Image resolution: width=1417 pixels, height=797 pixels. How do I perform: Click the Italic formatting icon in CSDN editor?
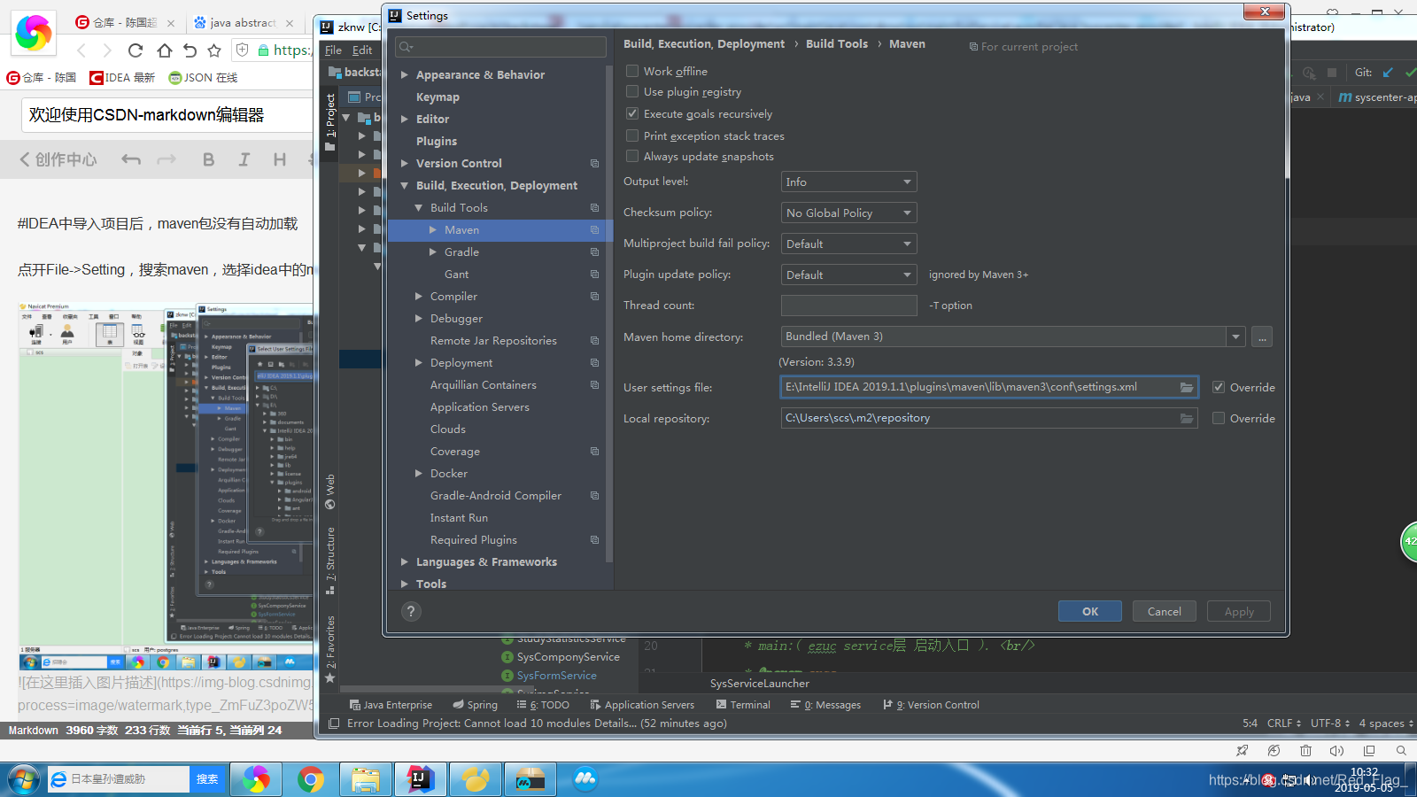pos(244,159)
